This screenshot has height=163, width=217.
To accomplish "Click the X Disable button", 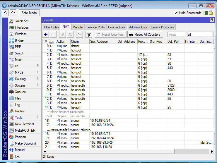I will tap(70, 35).
